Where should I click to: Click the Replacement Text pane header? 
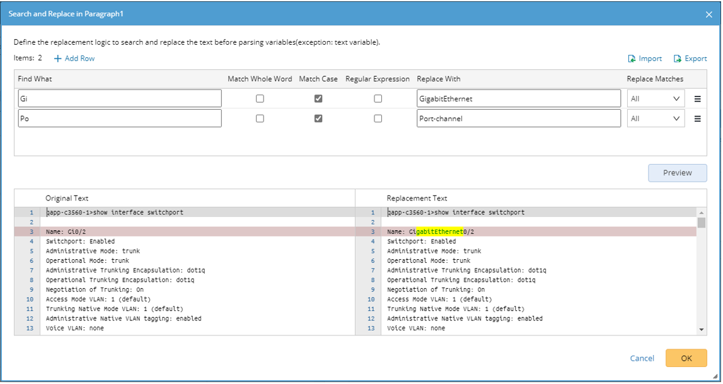[x=417, y=198]
